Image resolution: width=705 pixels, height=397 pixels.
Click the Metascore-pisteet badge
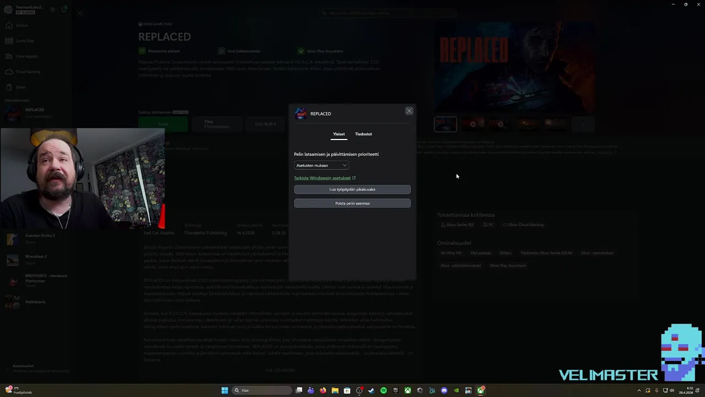coord(160,51)
